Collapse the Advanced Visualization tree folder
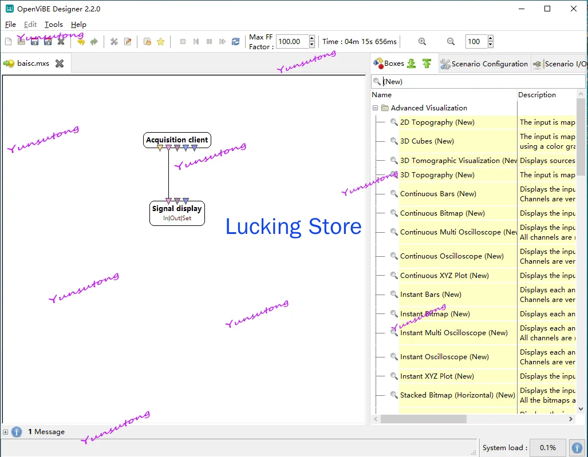The image size is (588, 457). click(x=376, y=108)
